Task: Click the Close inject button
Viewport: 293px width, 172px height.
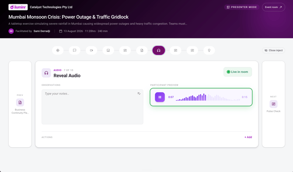Action: point(273,50)
